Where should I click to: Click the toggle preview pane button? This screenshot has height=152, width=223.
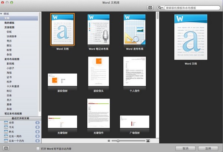tap(151, 7)
